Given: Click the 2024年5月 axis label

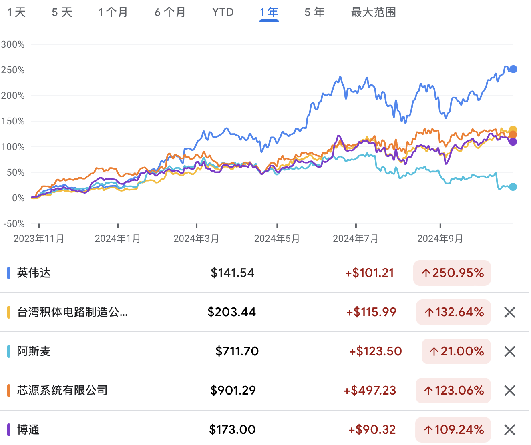Looking at the screenshot, I should pyautogui.click(x=277, y=239).
